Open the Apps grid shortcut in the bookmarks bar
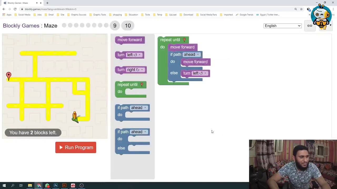337x189 pixels. click(x=7, y=15)
